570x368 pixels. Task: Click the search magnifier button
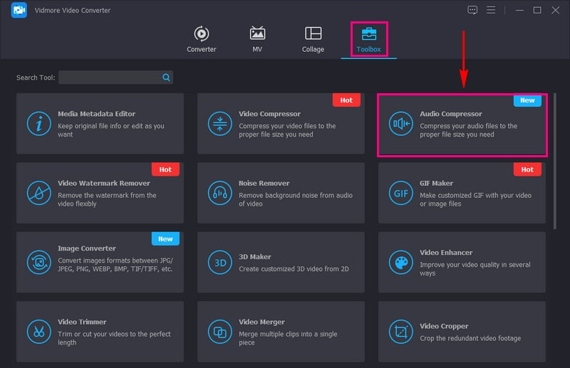[x=166, y=77]
